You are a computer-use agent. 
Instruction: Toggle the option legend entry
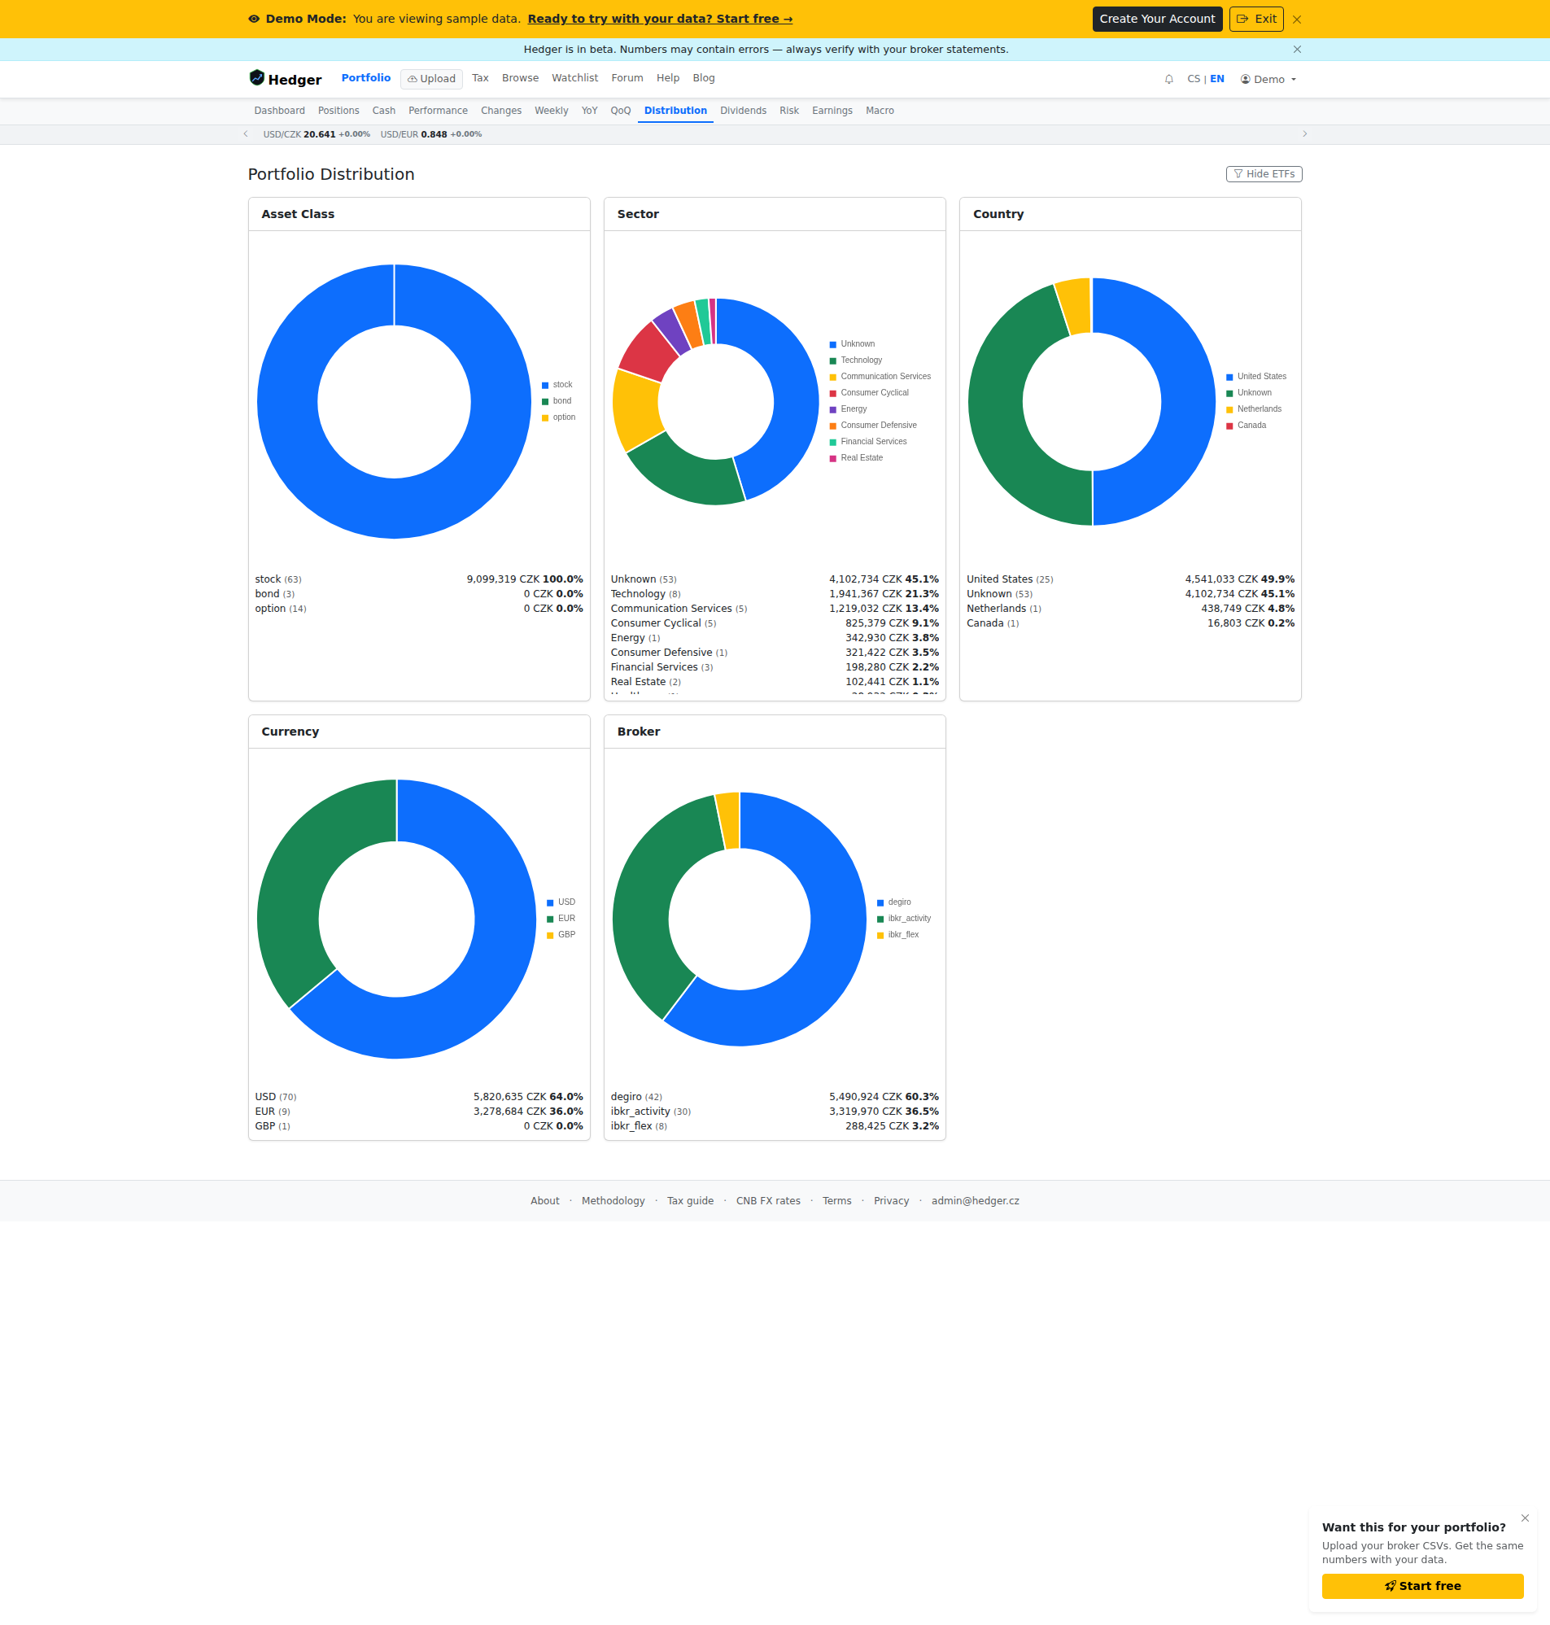[559, 417]
